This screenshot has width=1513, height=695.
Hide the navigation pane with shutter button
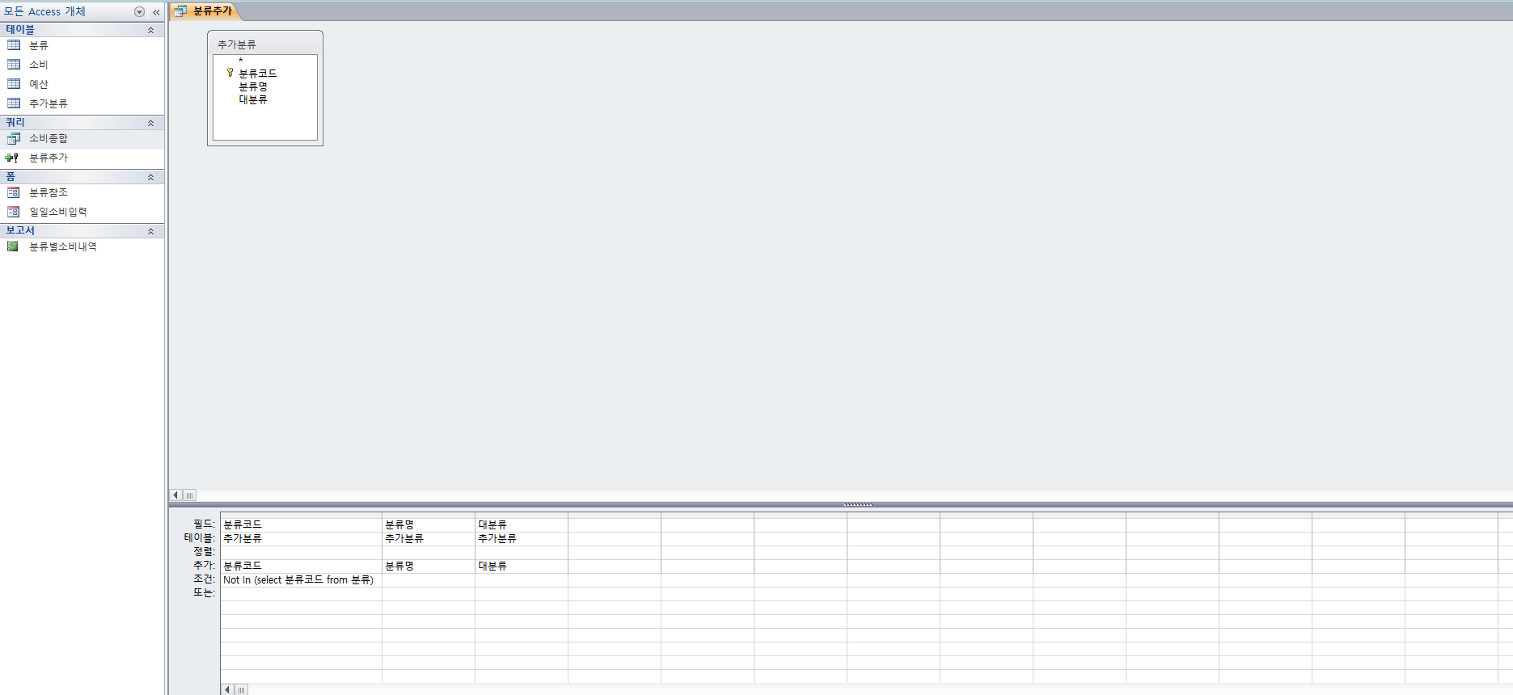156,12
